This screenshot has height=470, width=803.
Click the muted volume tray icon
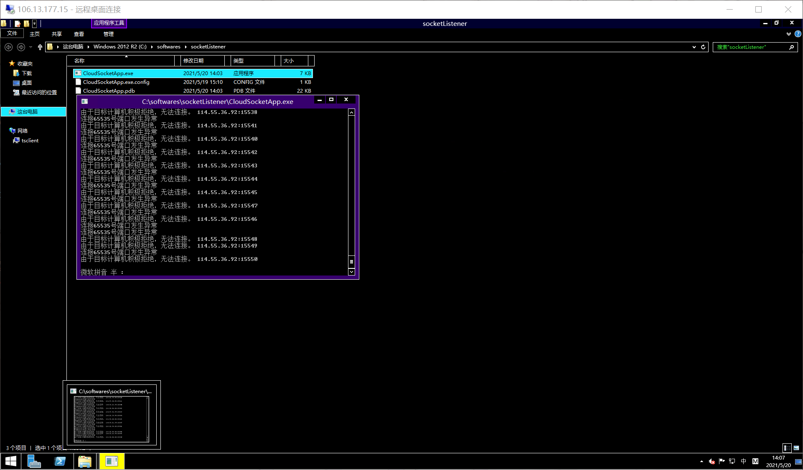[712, 461]
